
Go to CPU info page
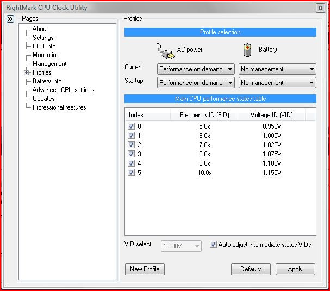[x=44, y=46]
